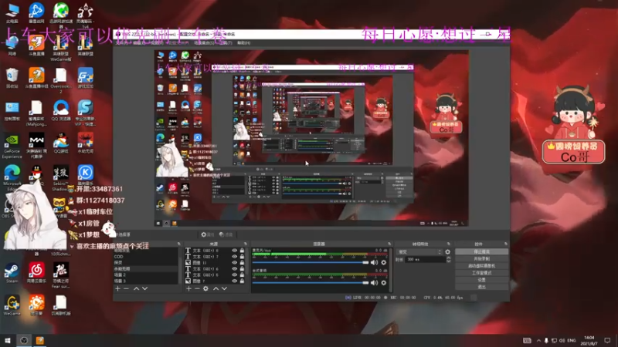
Task: Open second mixer channel gear settings
Action: (x=383, y=282)
